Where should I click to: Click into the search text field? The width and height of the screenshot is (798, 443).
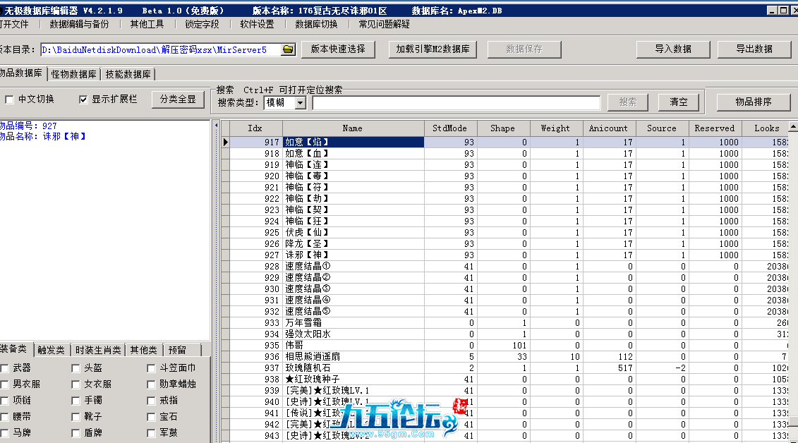pyautogui.click(x=456, y=103)
